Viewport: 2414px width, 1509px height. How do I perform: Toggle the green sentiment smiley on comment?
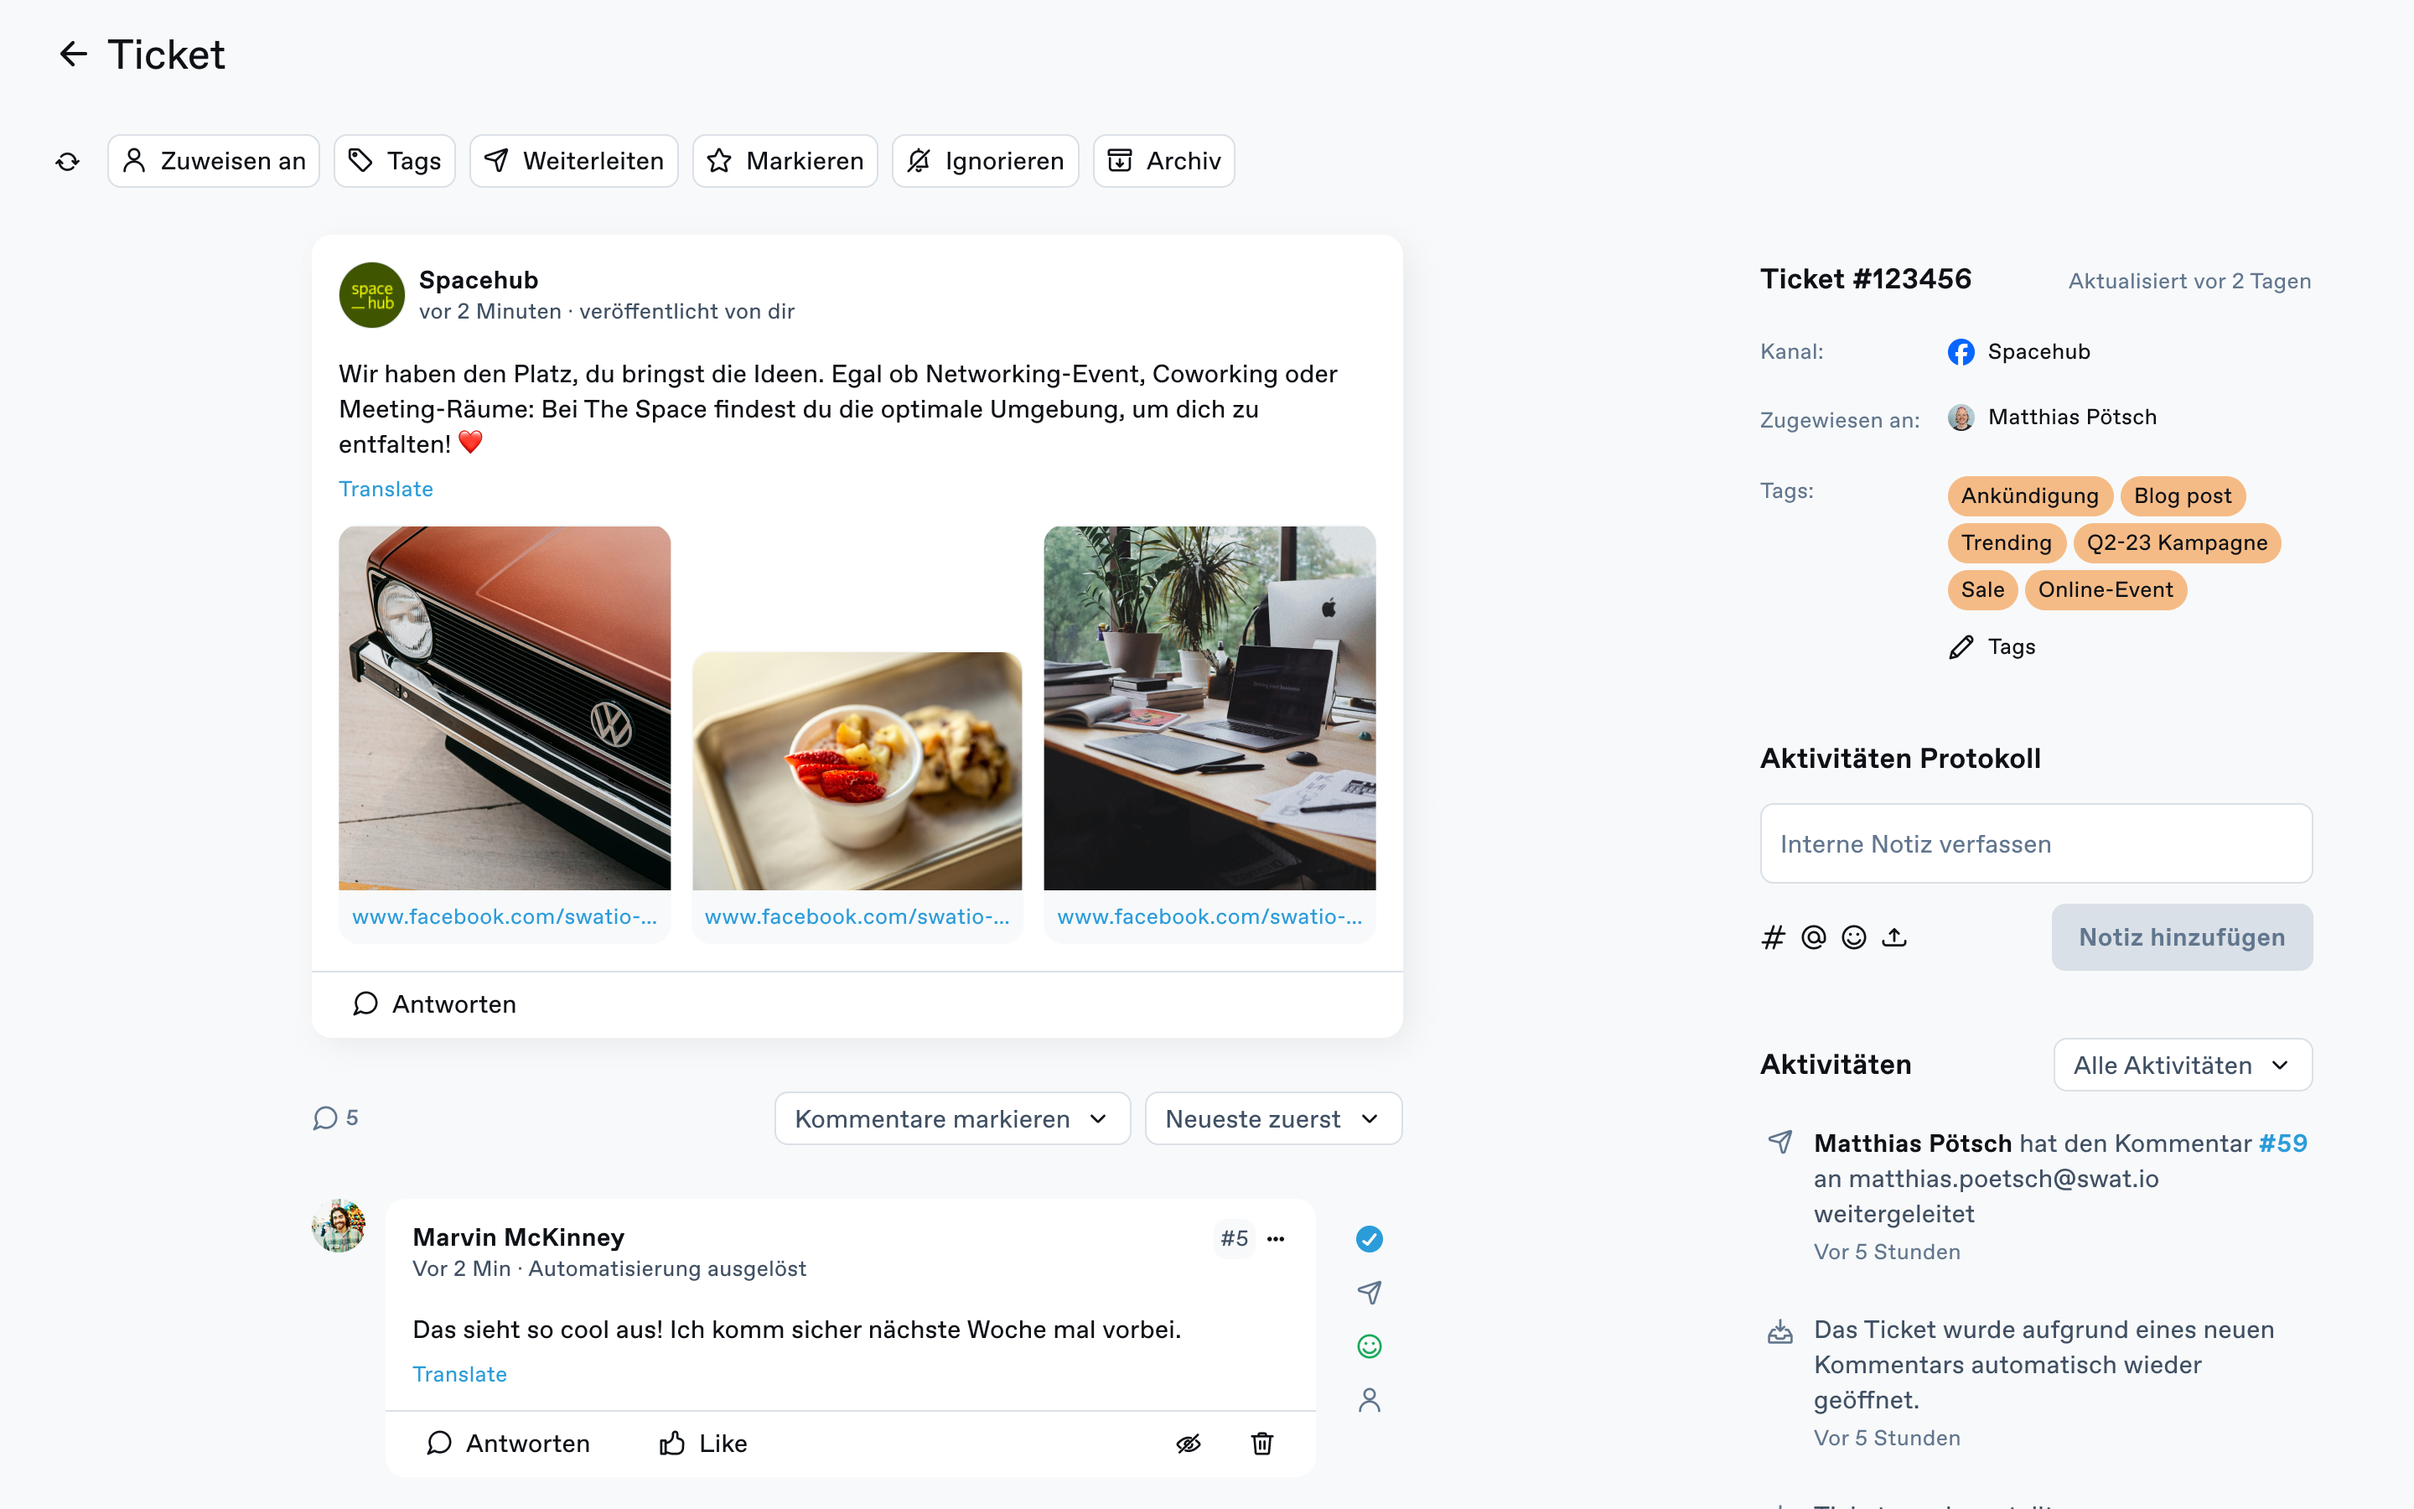pos(1370,1346)
